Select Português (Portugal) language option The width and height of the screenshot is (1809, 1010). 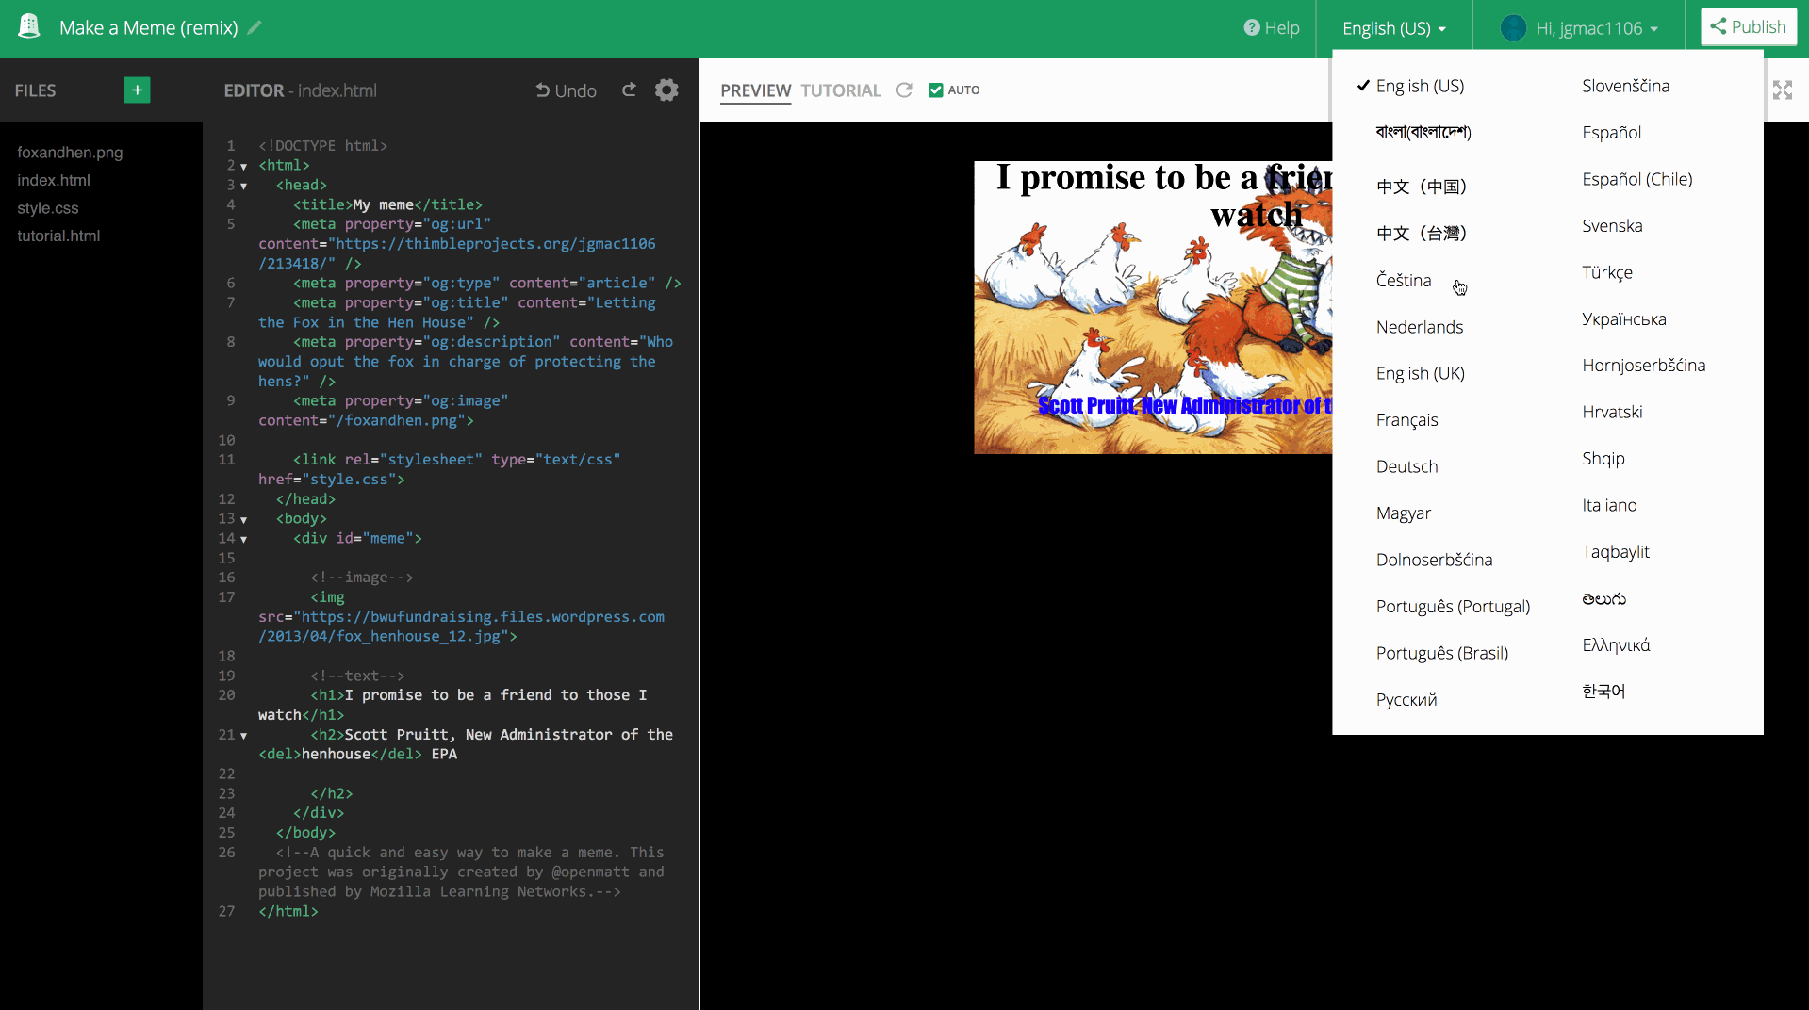pyautogui.click(x=1453, y=607)
